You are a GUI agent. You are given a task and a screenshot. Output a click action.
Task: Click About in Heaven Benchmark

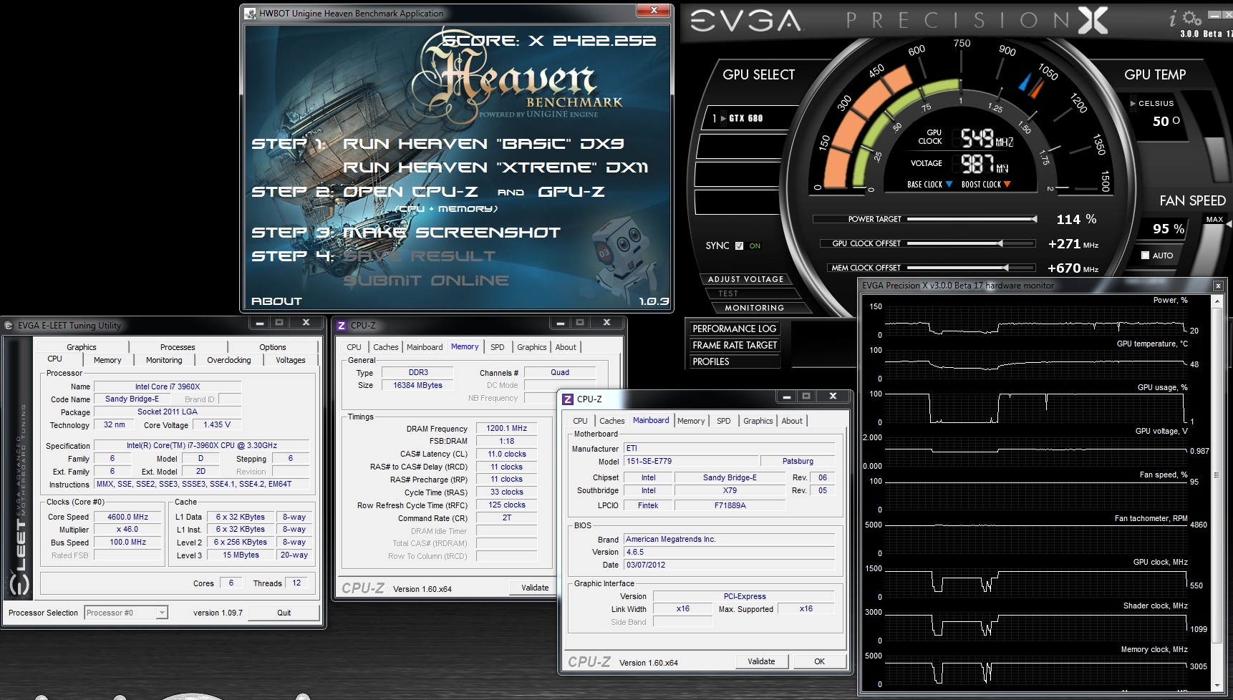pyautogui.click(x=276, y=301)
